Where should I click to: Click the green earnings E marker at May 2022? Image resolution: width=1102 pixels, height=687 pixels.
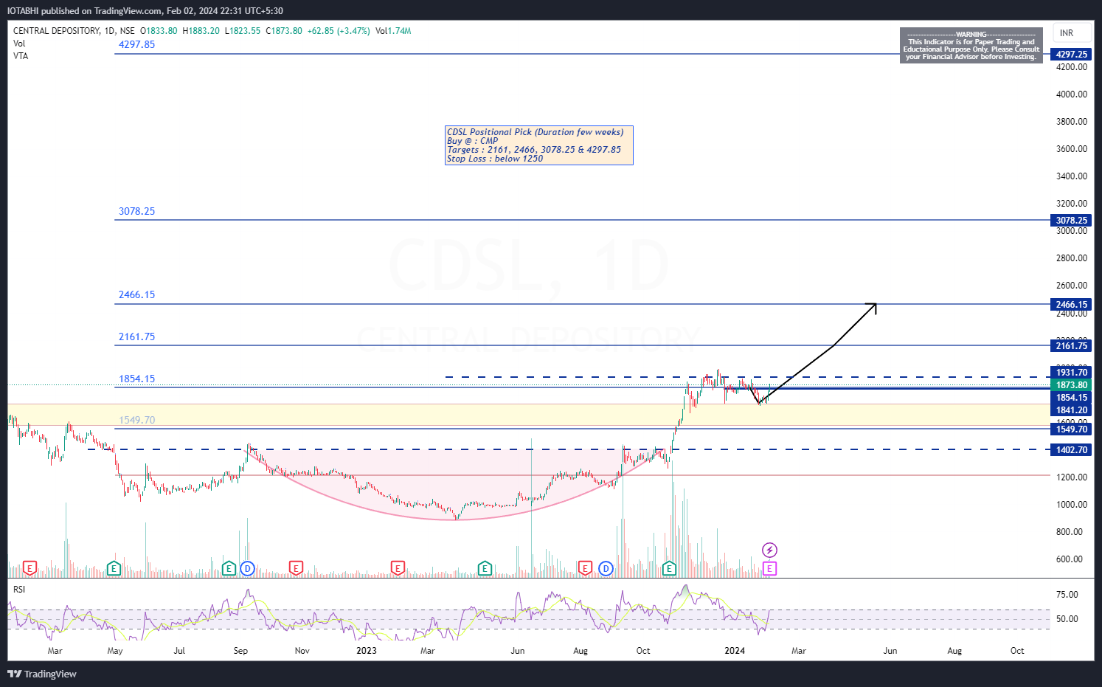[114, 568]
